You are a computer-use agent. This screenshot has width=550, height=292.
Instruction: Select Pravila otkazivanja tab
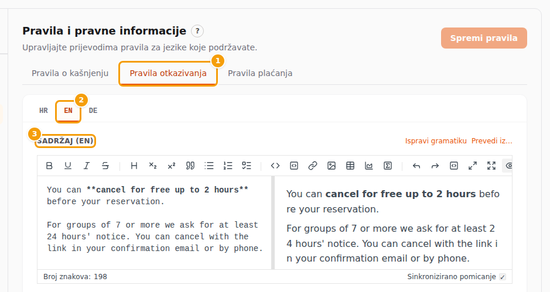tap(168, 73)
